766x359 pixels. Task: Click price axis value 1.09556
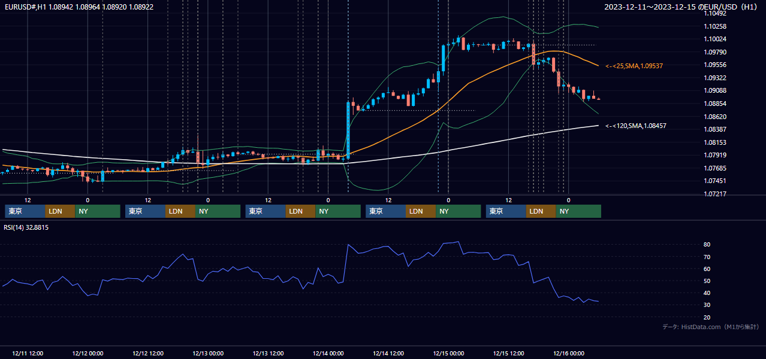(x=716, y=65)
